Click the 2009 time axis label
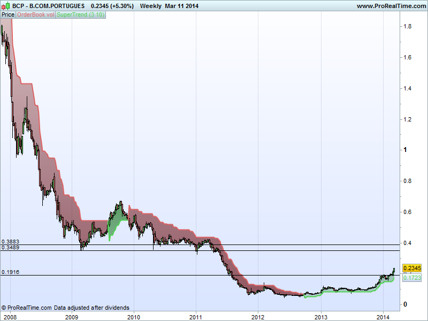The height and width of the screenshot is (321, 428). (72, 317)
